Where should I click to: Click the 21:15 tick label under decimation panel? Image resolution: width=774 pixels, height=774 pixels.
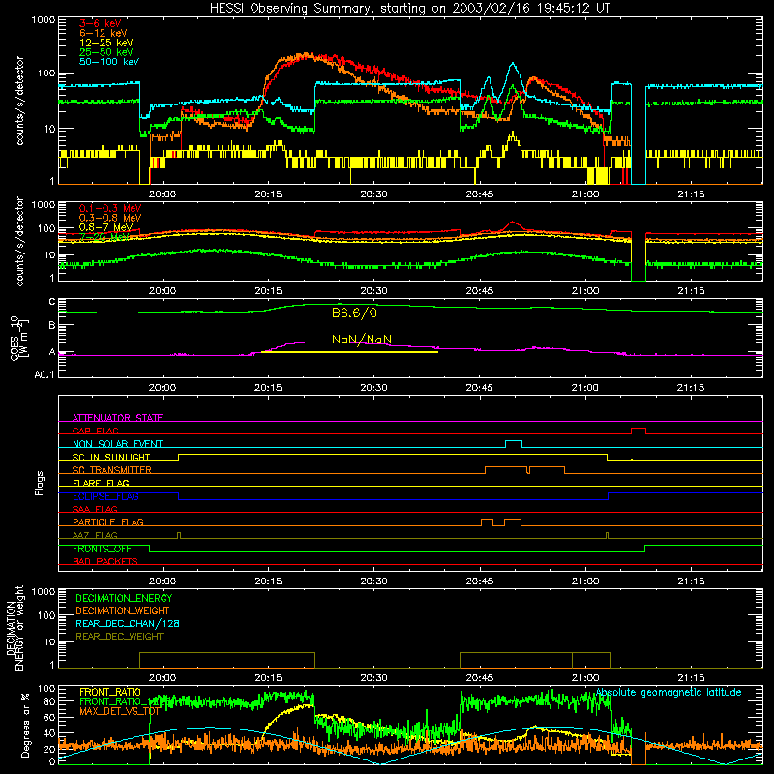coord(691,678)
